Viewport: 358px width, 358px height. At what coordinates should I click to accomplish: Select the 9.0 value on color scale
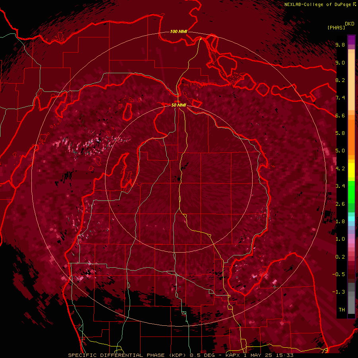click(x=340, y=62)
